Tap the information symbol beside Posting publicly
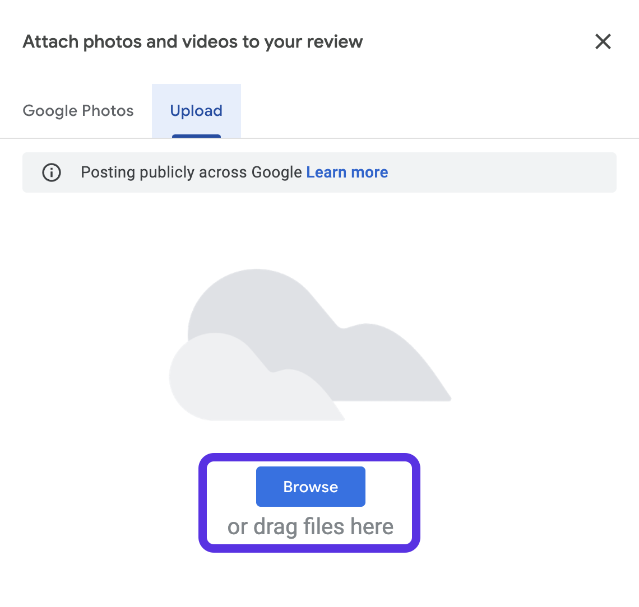Viewport: 639px width, 607px height. pyautogui.click(x=52, y=172)
